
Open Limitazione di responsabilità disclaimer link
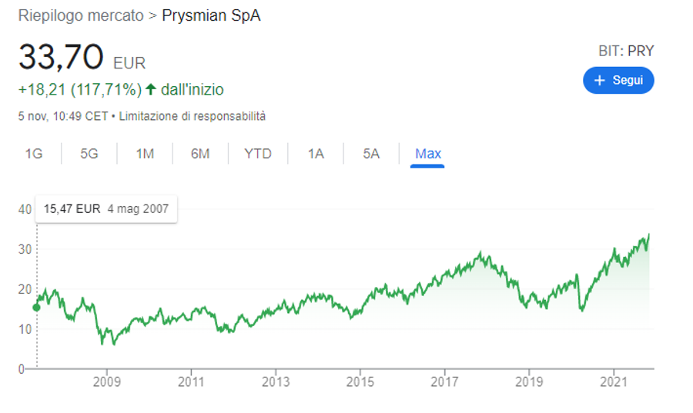[192, 116]
